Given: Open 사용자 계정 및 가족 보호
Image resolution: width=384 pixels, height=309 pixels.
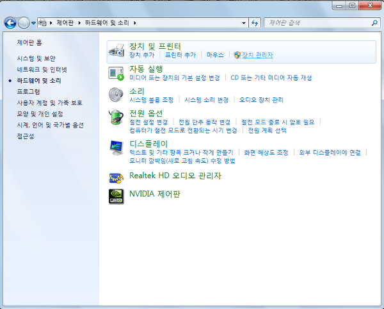Looking at the screenshot, I should [49, 103].
